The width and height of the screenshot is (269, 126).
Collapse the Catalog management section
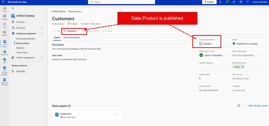[27, 33]
